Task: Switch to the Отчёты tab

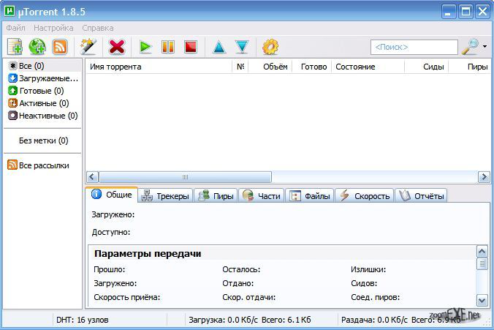Action: pyautogui.click(x=421, y=196)
